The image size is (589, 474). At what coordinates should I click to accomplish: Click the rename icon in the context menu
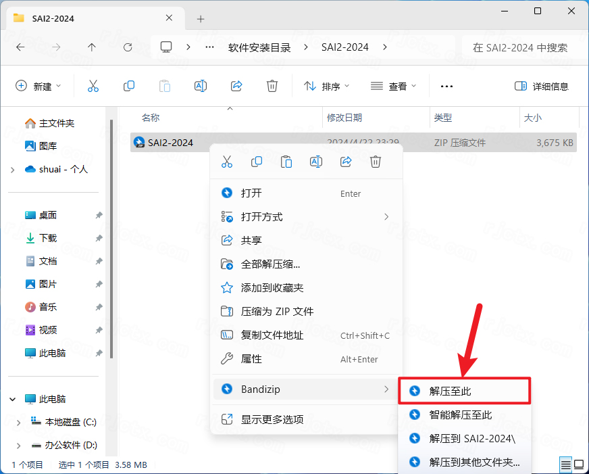click(x=316, y=162)
